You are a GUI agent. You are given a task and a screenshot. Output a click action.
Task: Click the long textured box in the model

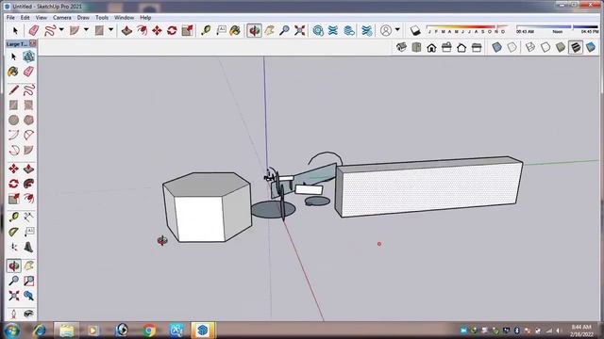pyautogui.click(x=428, y=186)
